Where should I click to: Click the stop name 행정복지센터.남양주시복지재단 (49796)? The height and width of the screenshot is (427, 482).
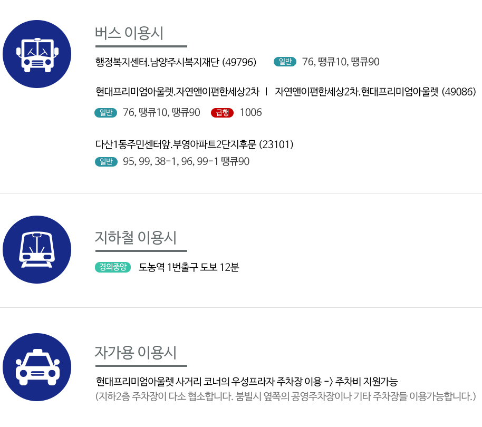coord(176,62)
